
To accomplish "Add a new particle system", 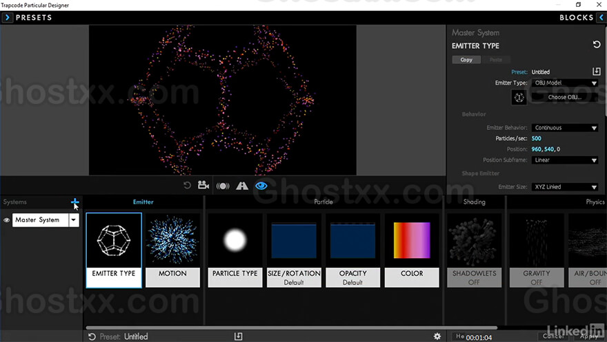I will (x=74, y=202).
